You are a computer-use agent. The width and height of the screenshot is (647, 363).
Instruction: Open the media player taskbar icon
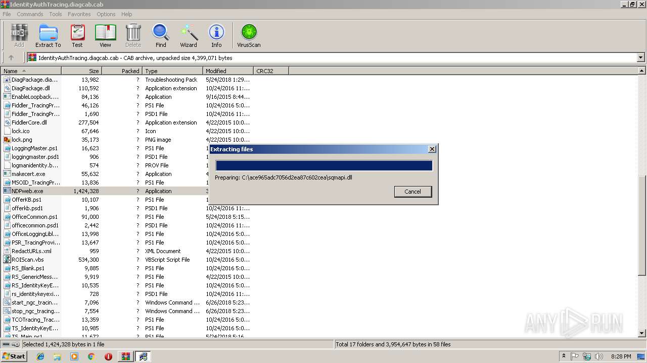pyautogui.click(x=74, y=356)
